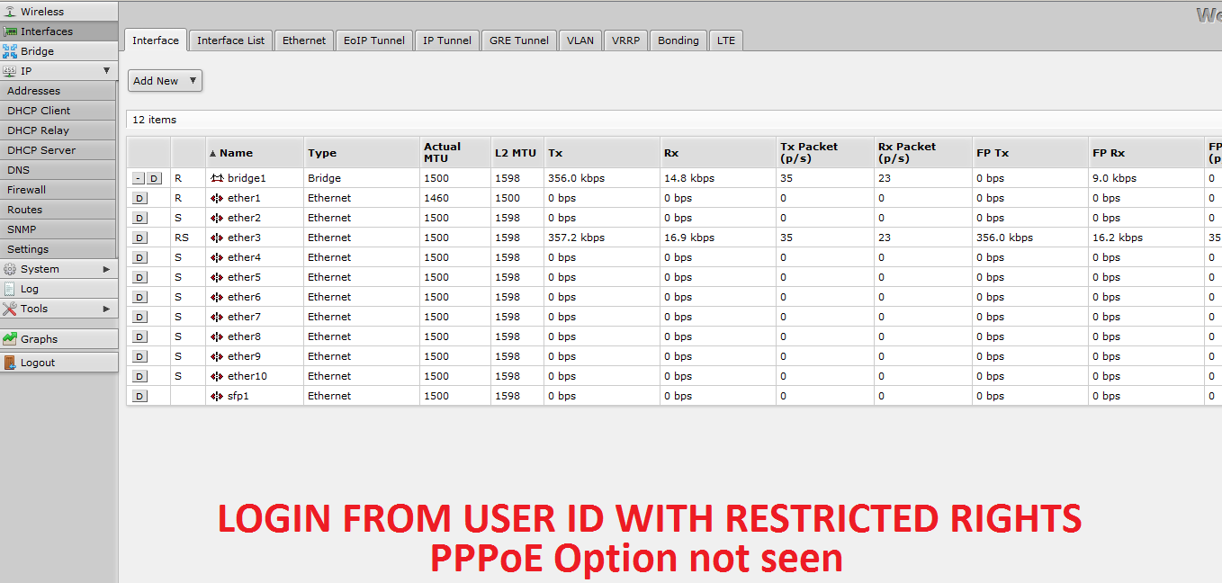Open the Bonding tab
Image resolution: width=1222 pixels, height=583 pixels.
pos(678,40)
